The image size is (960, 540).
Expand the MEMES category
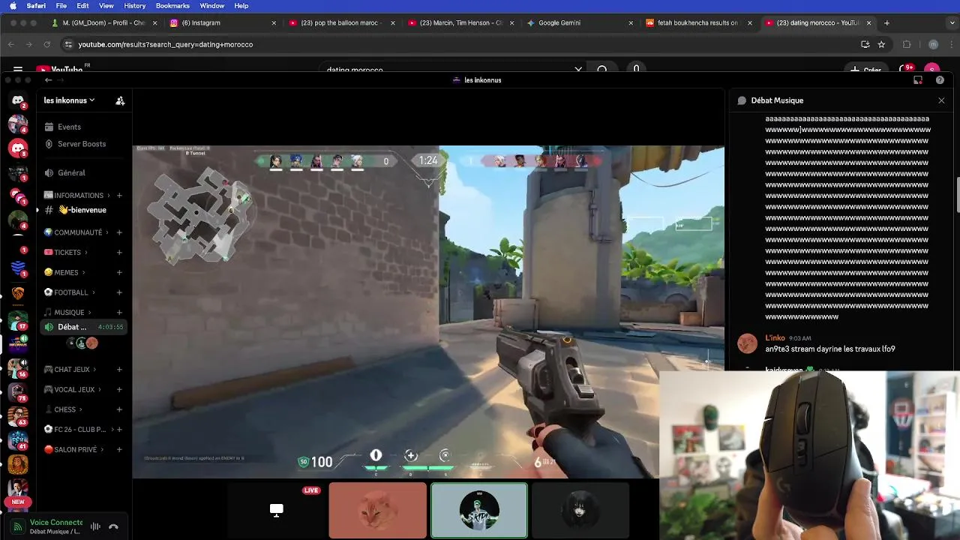(x=64, y=273)
